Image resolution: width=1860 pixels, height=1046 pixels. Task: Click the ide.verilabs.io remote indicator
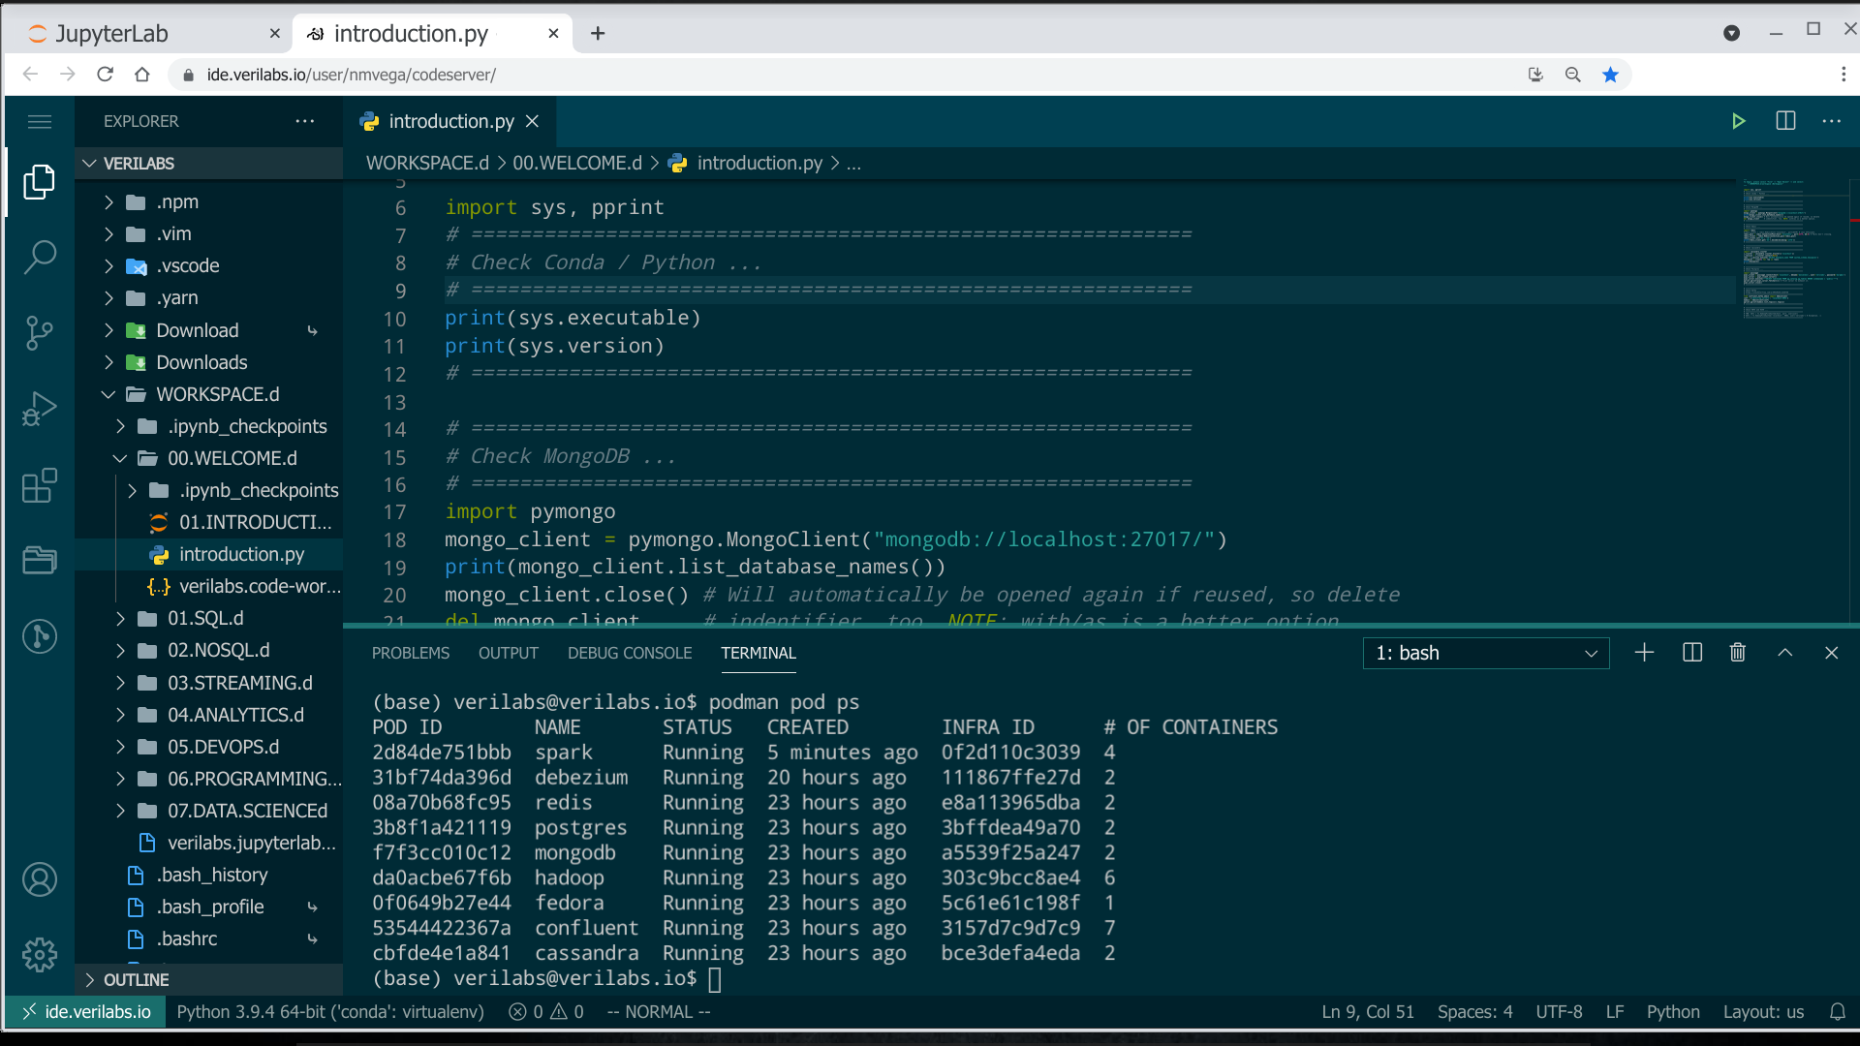point(85,1012)
